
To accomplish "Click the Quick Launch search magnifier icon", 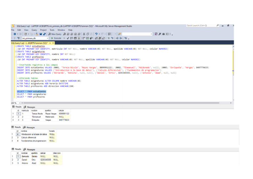I will 218,25.
